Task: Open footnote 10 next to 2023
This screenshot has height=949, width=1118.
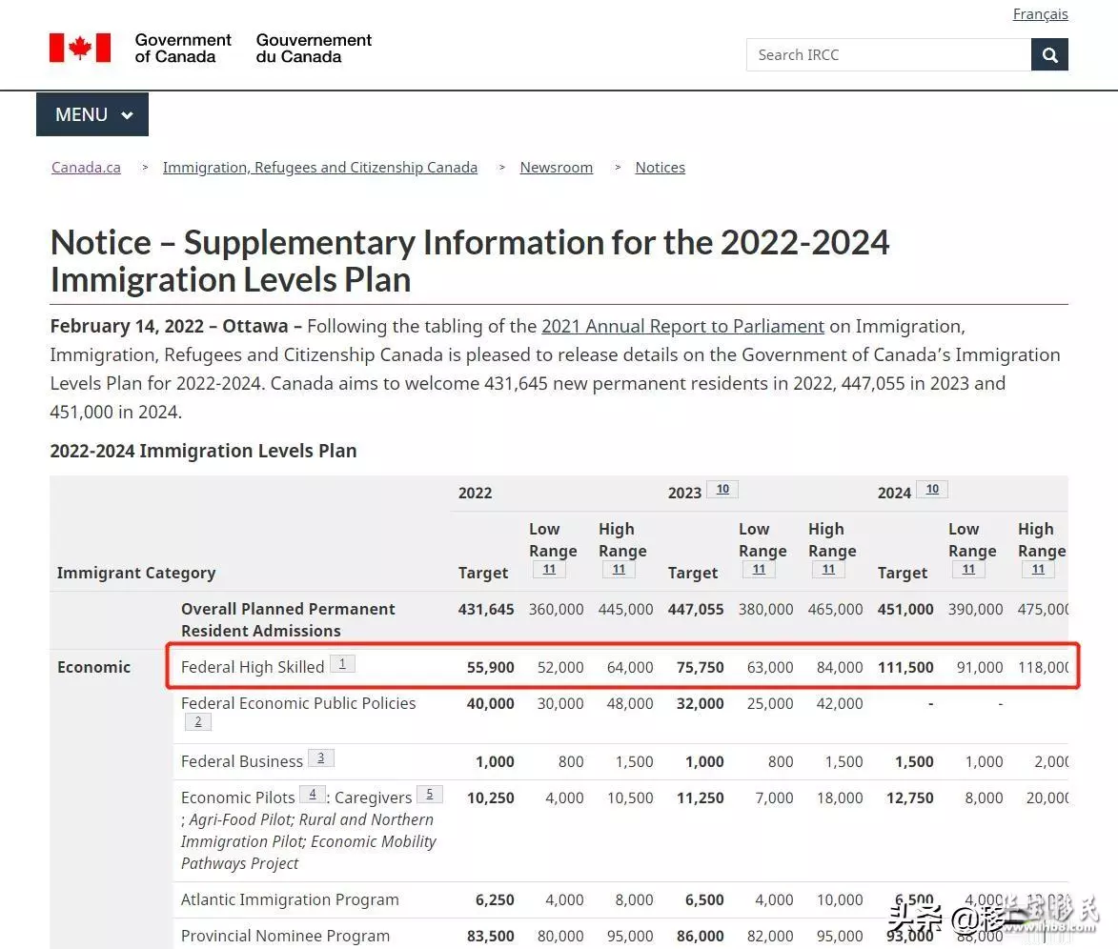Action: [x=722, y=489]
